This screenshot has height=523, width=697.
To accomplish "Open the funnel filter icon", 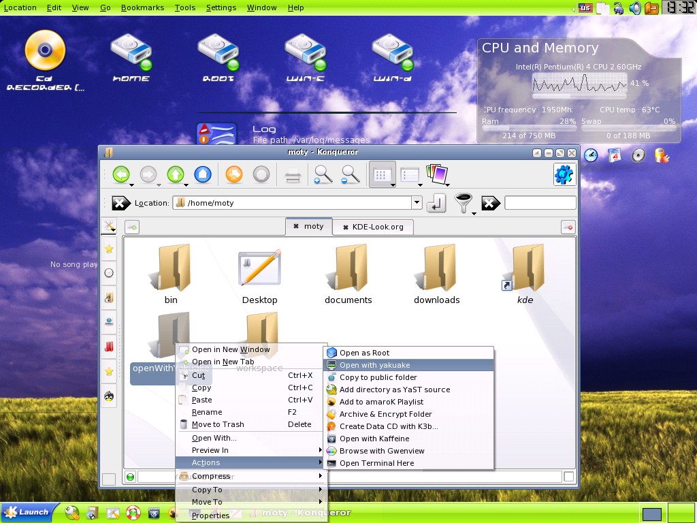I will (x=463, y=202).
